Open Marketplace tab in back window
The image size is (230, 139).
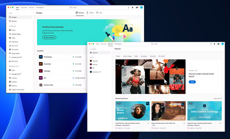point(40,7)
